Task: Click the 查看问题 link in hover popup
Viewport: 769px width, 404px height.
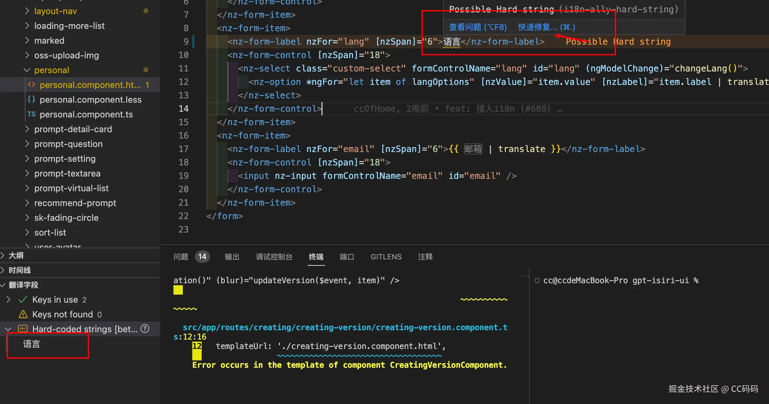Action: (478, 27)
